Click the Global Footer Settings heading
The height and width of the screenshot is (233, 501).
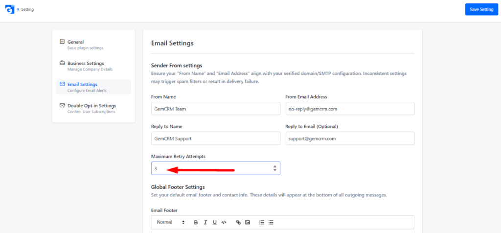point(178,187)
